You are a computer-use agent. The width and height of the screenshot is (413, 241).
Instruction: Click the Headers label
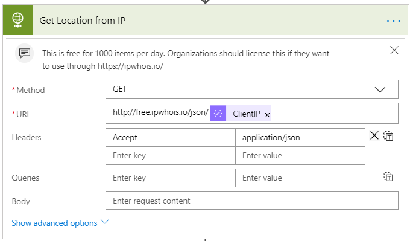(x=27, y=137)
